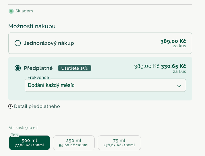Viewport: 205px width, 156px height.
Task: Click the Skladem availability text
Action: (x=24, y=11)
